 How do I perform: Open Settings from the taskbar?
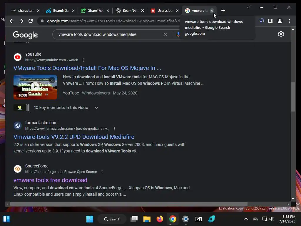coord(186,219)
